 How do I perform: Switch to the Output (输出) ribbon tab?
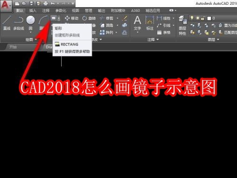(x=101, y=10)
